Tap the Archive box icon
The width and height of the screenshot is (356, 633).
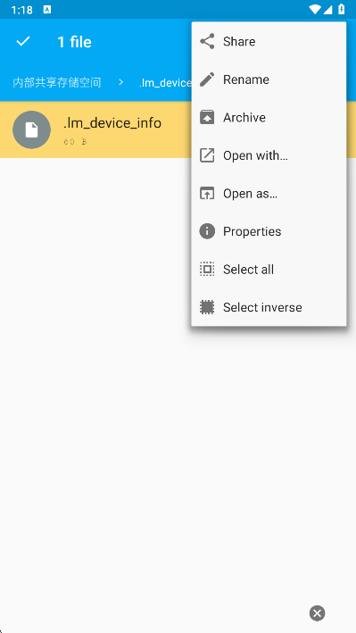coord(207,118)
